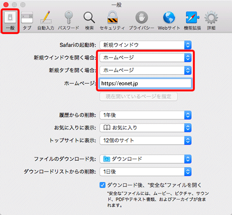This screenshot has height=215, width=232.
Task: Open the 履歴からの削除 dropdown showing 1年後
Action: pyautogui.click(x=145, y=115)
